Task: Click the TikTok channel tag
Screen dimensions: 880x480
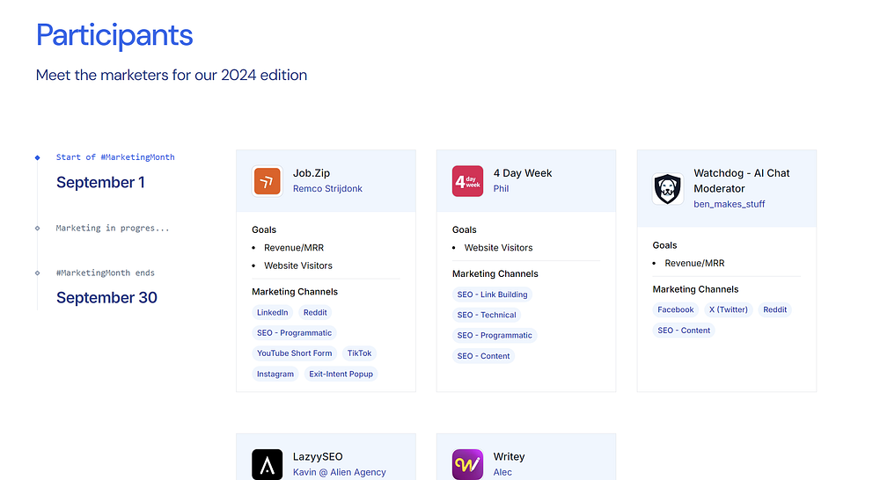Action: (359, 353)
